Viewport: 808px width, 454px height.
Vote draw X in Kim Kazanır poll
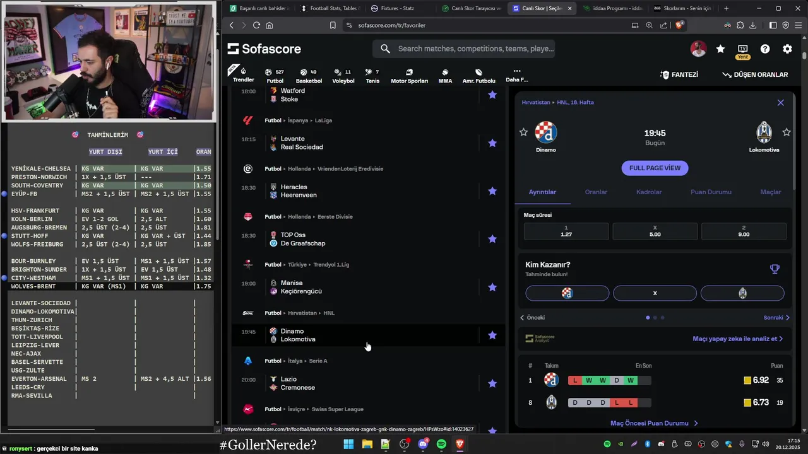(655, 293)
